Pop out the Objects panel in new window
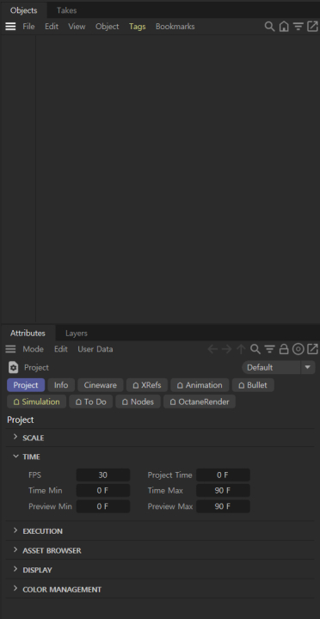 (312, 27)
